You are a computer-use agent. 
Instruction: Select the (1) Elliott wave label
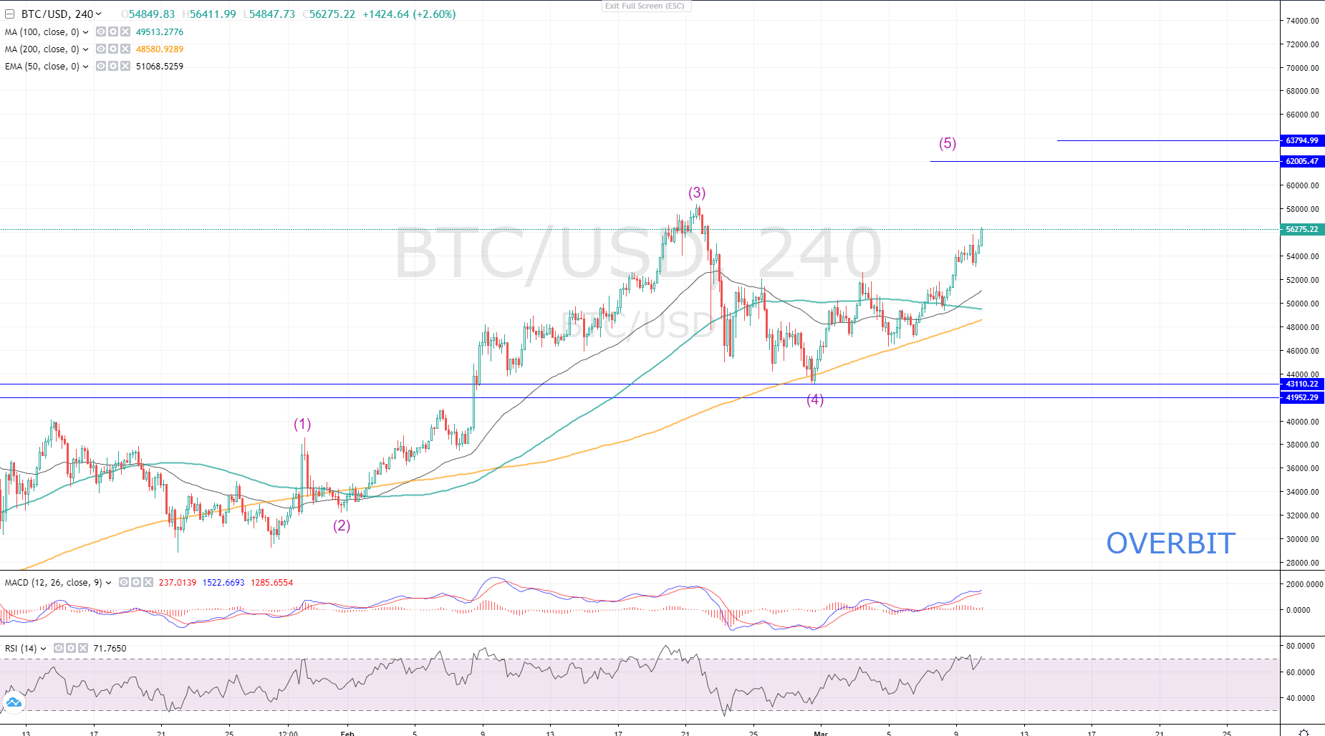(302, 425)
